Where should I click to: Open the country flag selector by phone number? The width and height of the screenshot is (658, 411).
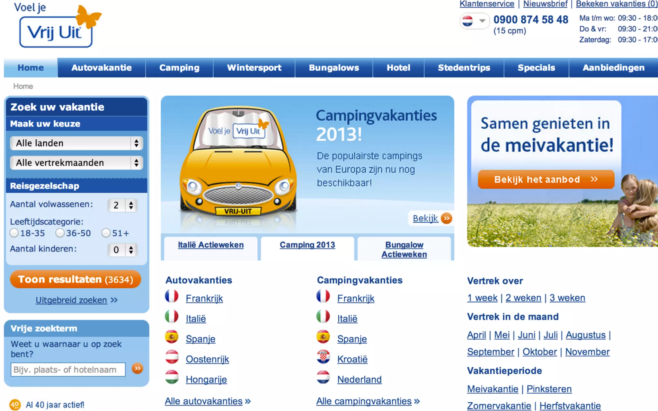474,21
